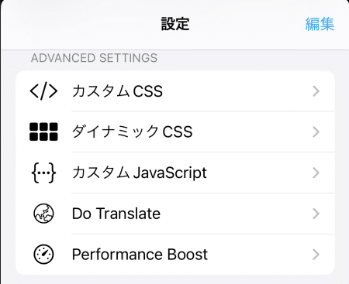Click the curly braces icon for カスタム JavaScript
Image resolution: width=349 pixels, height=284 pixels.
tap(43, 173)
